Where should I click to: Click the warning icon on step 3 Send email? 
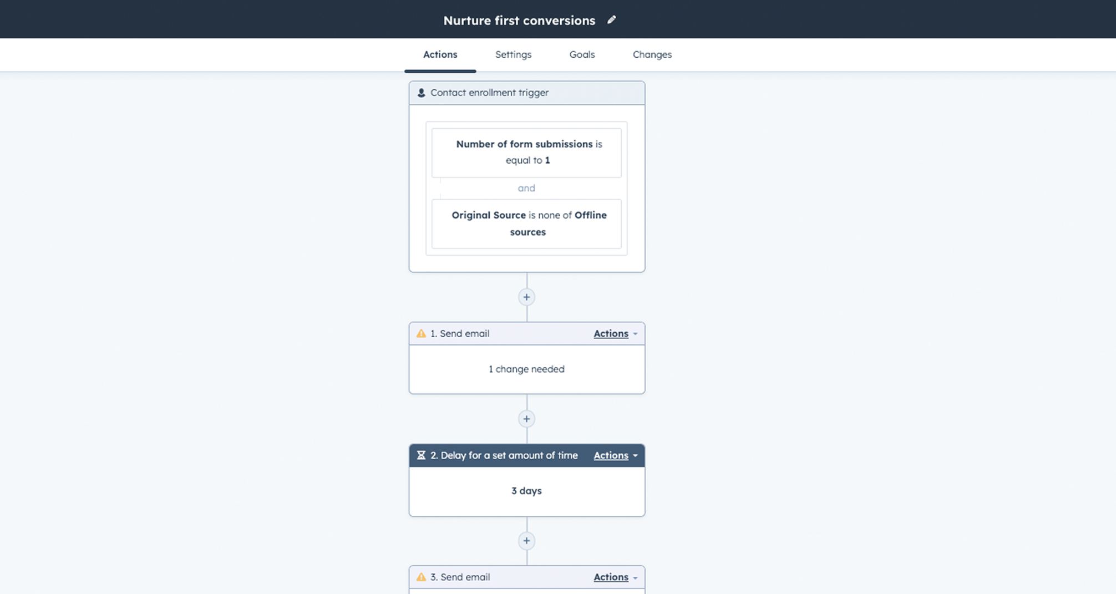coord(420,577)
